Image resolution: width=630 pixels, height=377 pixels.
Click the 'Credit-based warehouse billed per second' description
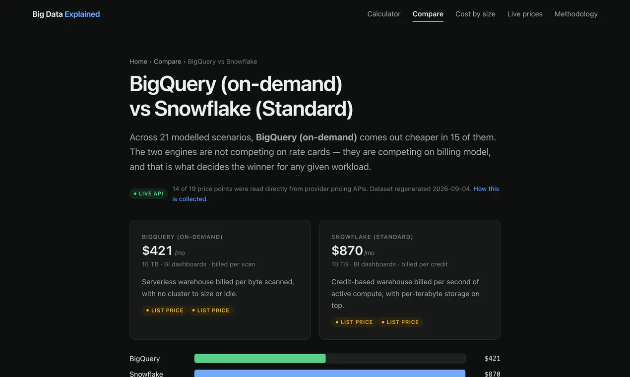[405, 294]
